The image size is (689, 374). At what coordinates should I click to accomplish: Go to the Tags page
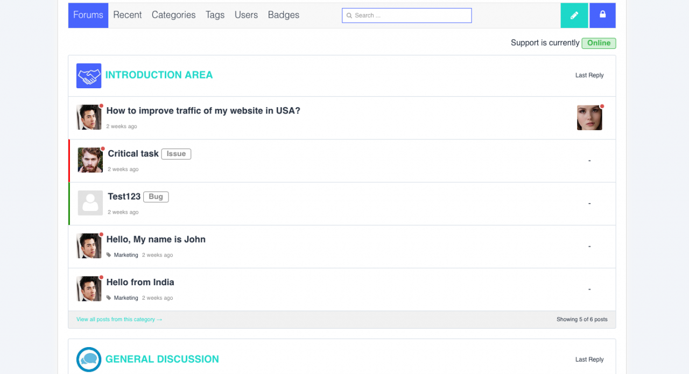point(215,15)
